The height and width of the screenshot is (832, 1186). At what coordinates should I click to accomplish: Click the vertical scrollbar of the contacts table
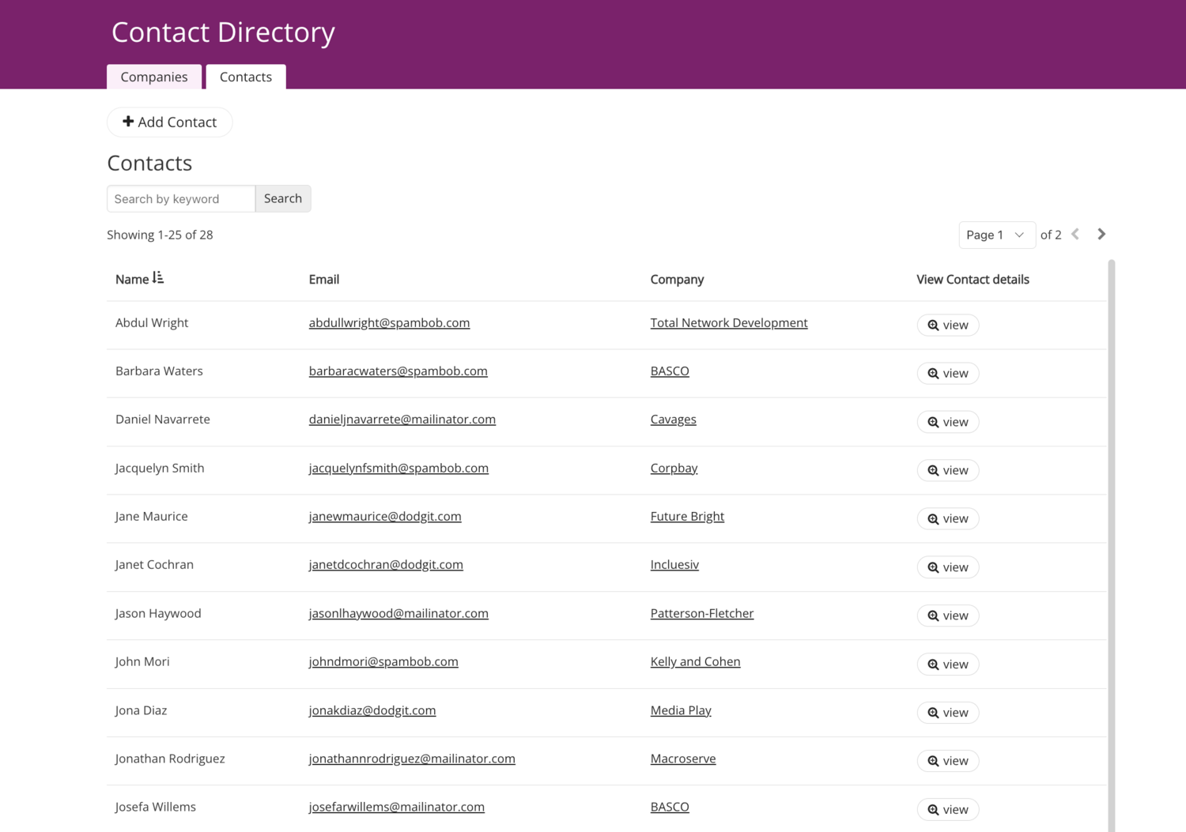tap(1111, 545)
